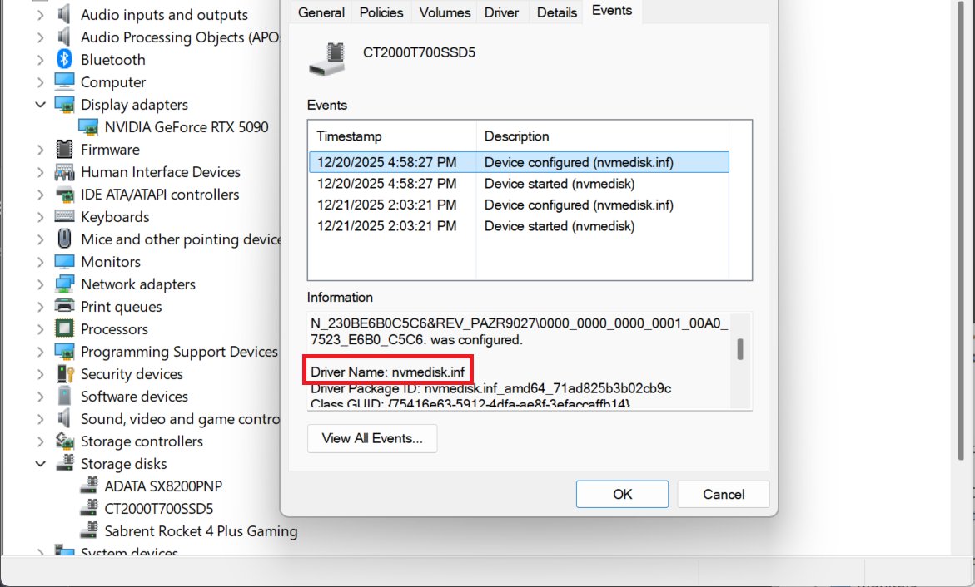975x587 pixels.
Task: Click the ADATA SX8200PNP disk icon
Action: [89, 485]
